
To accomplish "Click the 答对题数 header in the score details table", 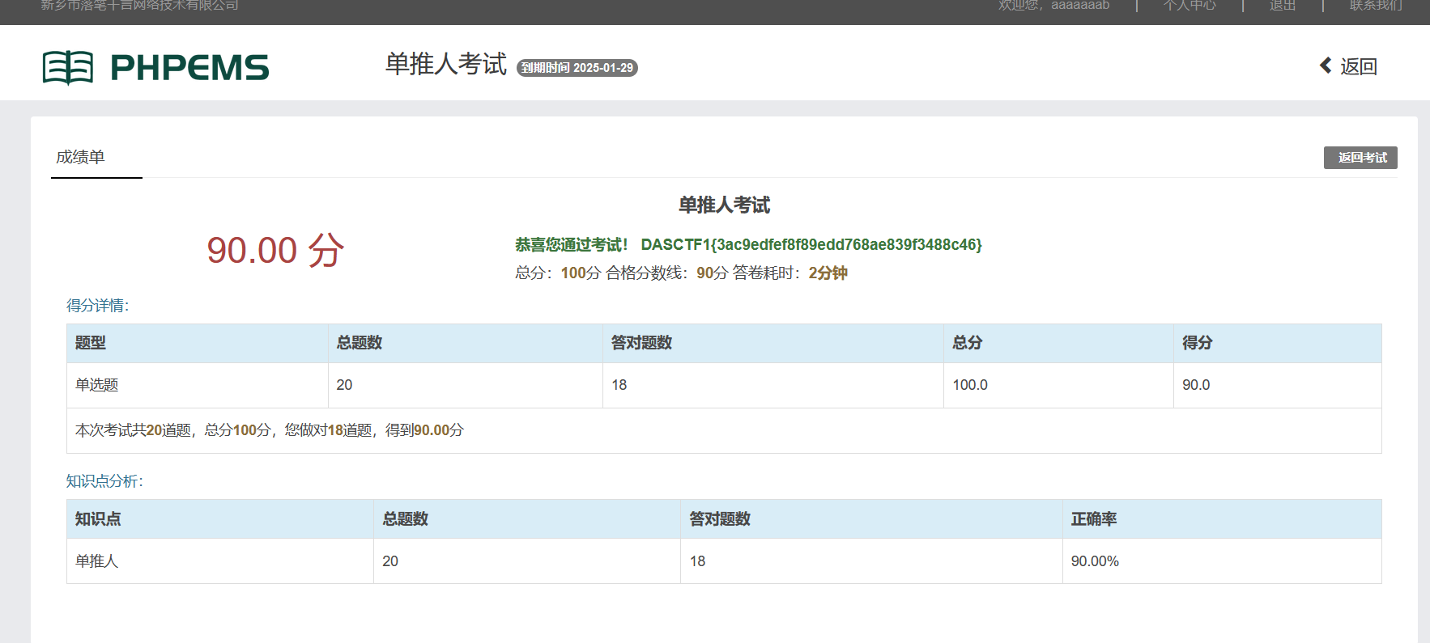I will click(x=641, y=343).
